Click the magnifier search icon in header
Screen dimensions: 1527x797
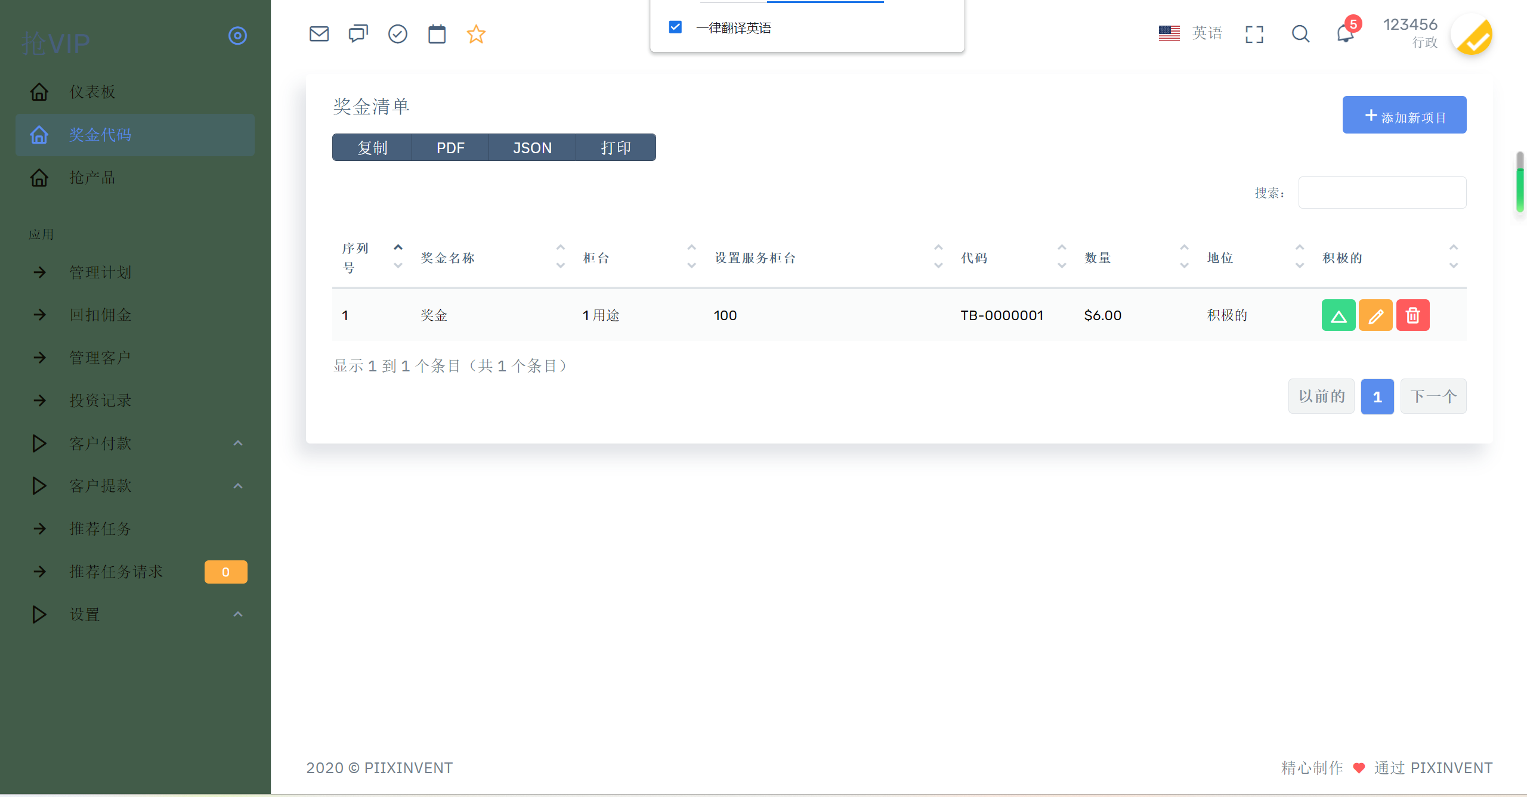(x=1300, y=34)
